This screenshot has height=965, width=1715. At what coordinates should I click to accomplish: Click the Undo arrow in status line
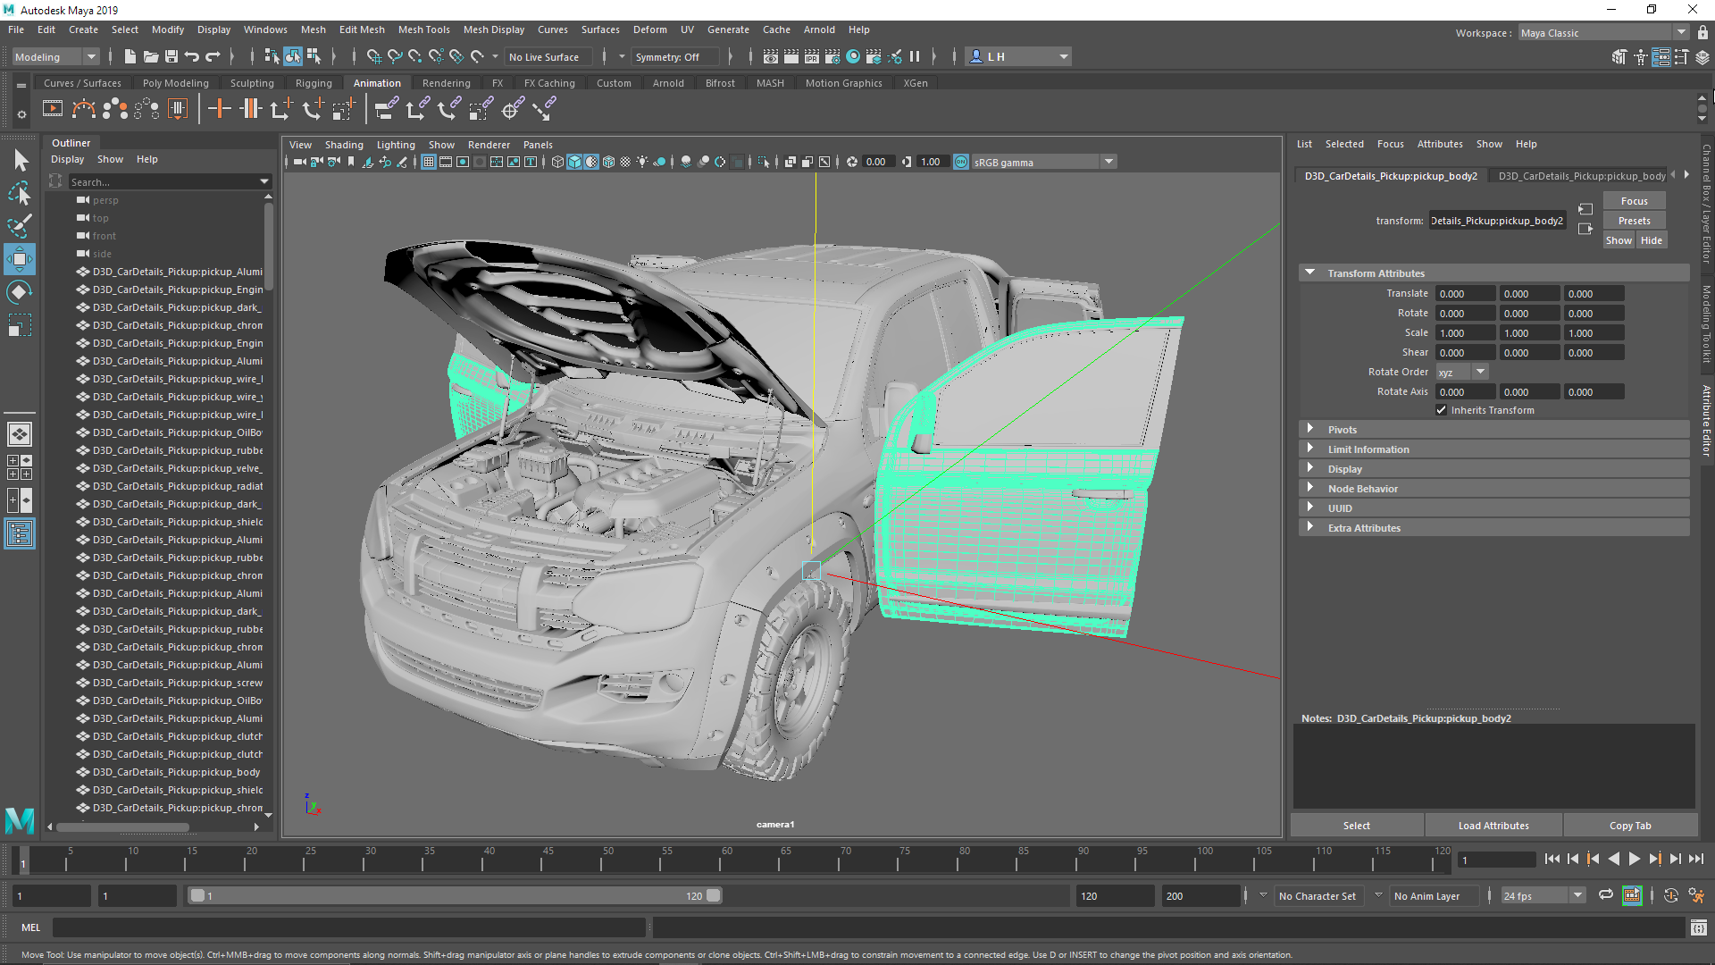192,56
